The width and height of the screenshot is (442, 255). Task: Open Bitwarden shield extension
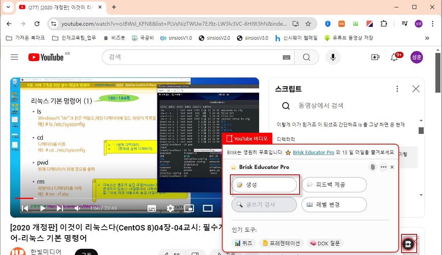pyautogui.click(x=328, y=24)
